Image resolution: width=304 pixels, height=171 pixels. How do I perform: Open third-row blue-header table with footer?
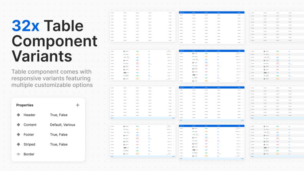[x=211, y=104]
